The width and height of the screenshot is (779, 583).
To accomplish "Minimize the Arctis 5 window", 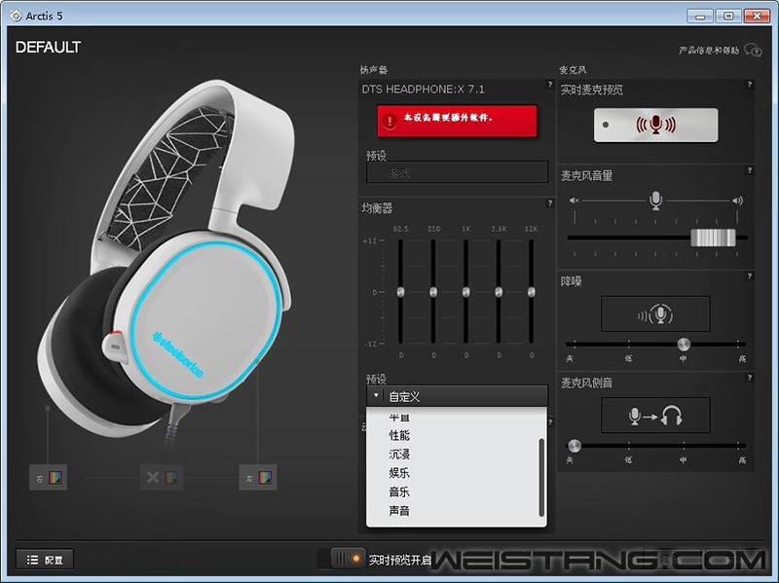I will tap(700, 16).
